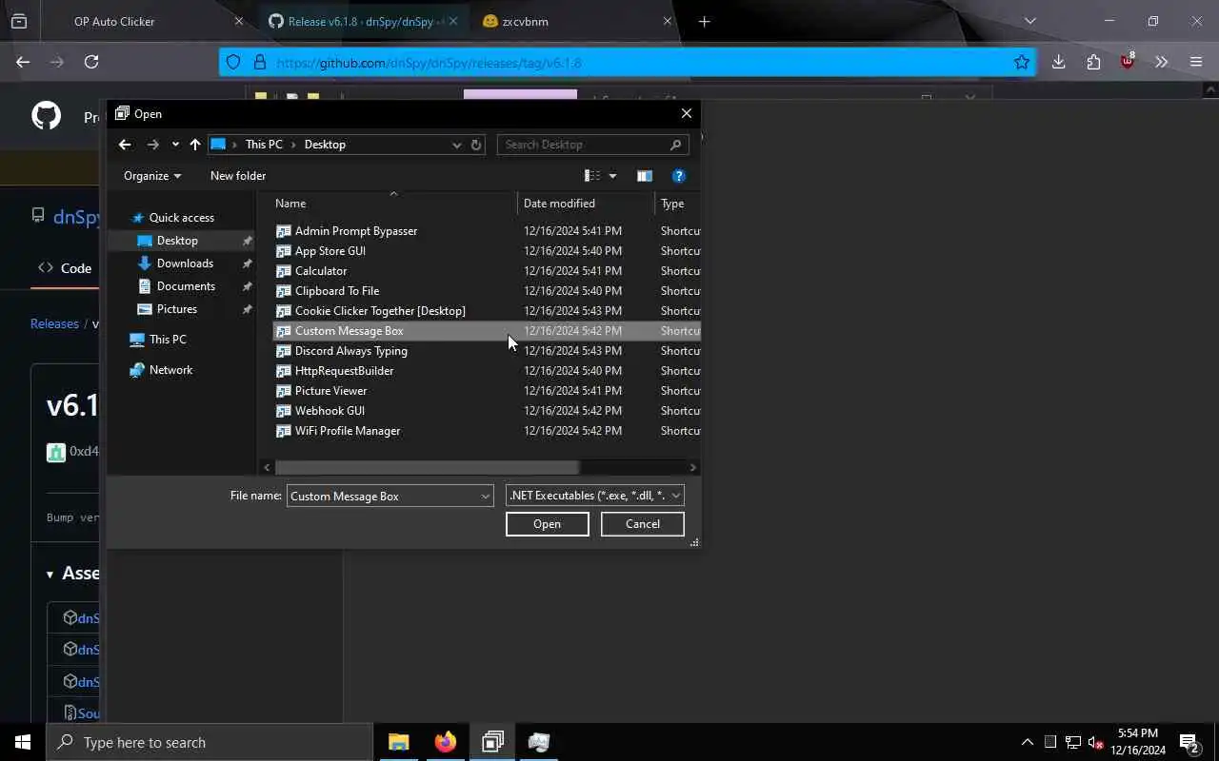Click the GitHub logo

pyautogui.click(x=46, y=116)
